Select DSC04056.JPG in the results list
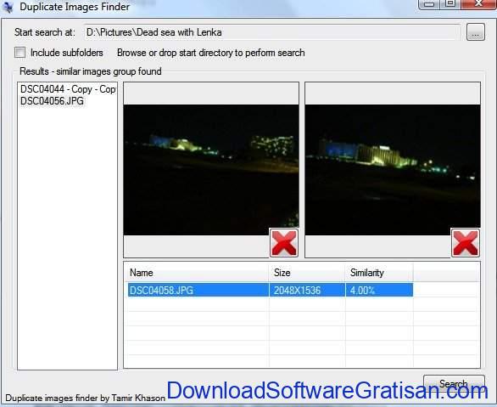Viewport: 497px width, 407px height. click(x=52, y=101)
